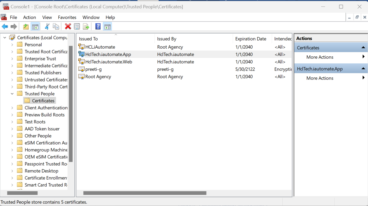Click the certificate icon beside HCL.iAutomate
The image size is (368, 206).
click(x=81, y=47)
